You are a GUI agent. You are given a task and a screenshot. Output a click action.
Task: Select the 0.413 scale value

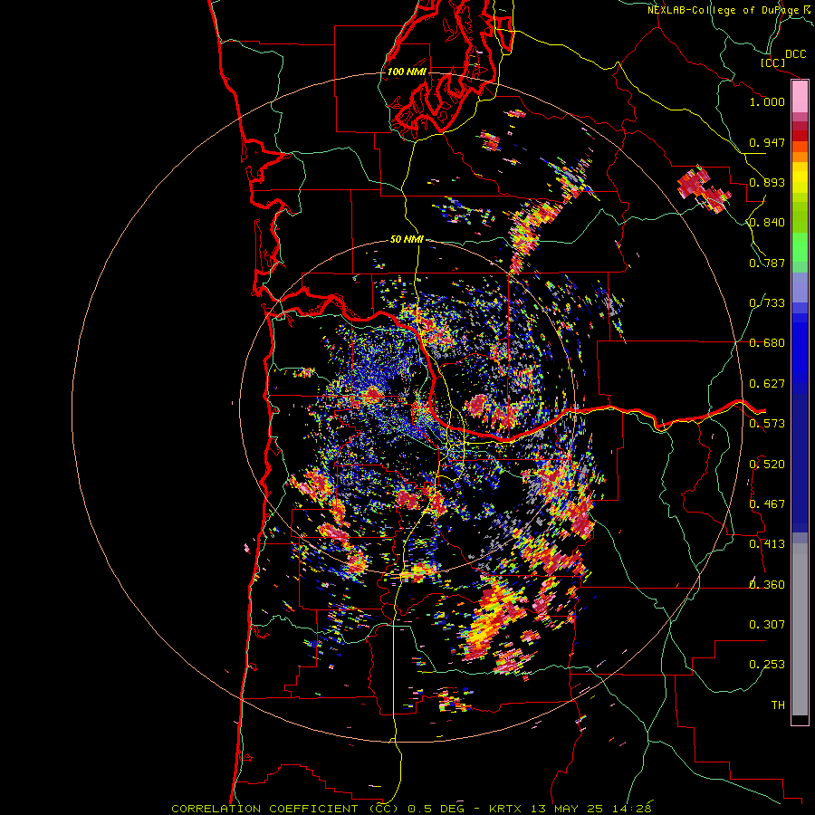pyautogui.click(x=767, y=544)
